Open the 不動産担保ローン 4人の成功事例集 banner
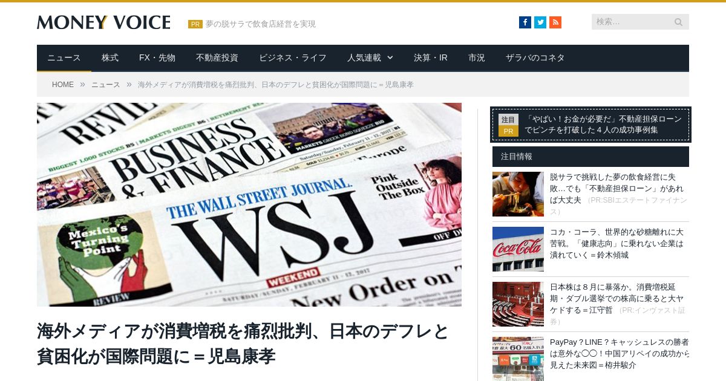Image resolution: width=726 pixels, height=381 pixels. [590, 125]
